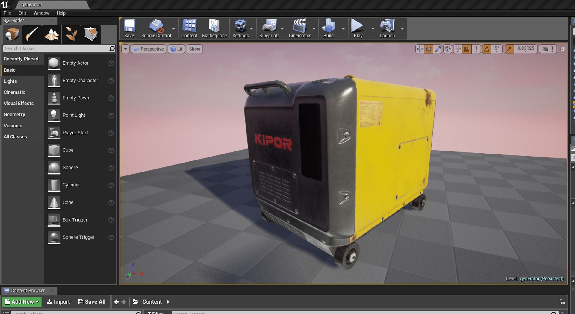Select the scale gizmo tool in viewport
This screenshot has height=314, width=575.
coord(438,49)
